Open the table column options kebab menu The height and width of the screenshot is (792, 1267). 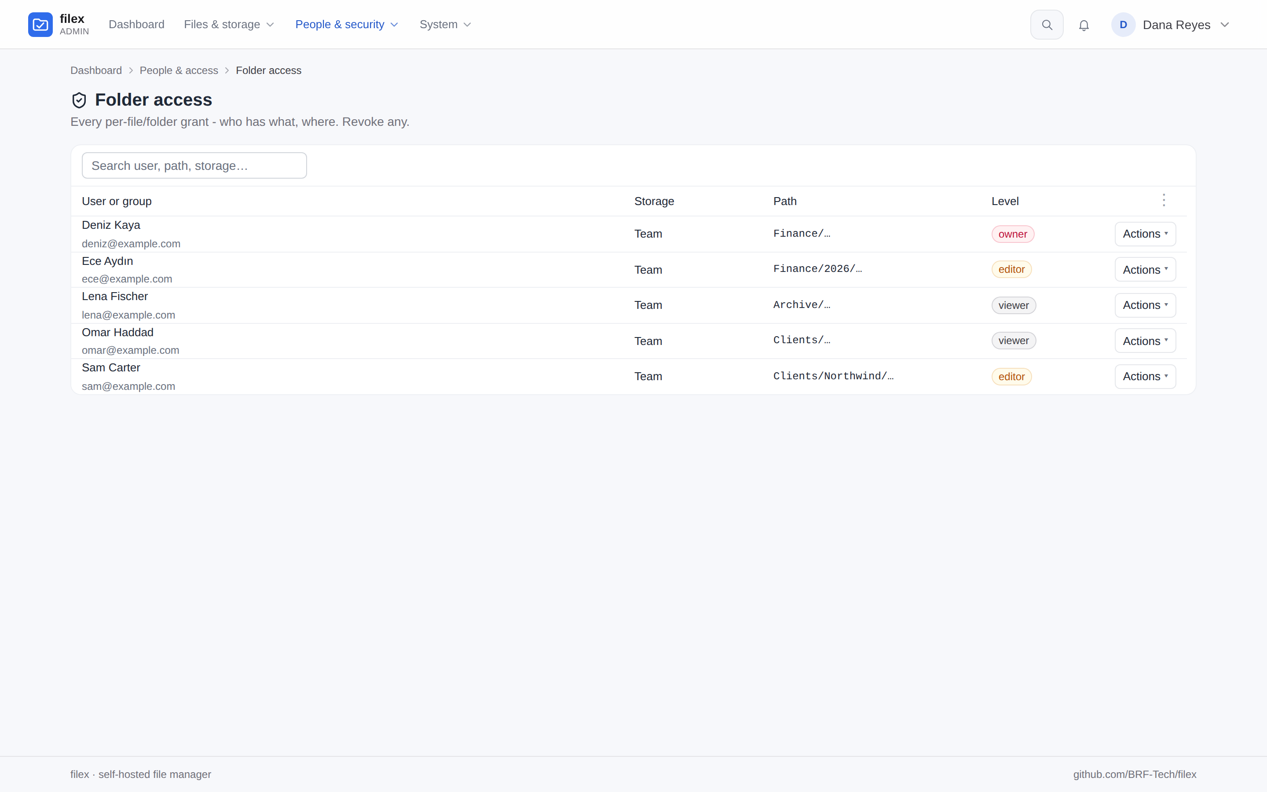click(1163, 200)
